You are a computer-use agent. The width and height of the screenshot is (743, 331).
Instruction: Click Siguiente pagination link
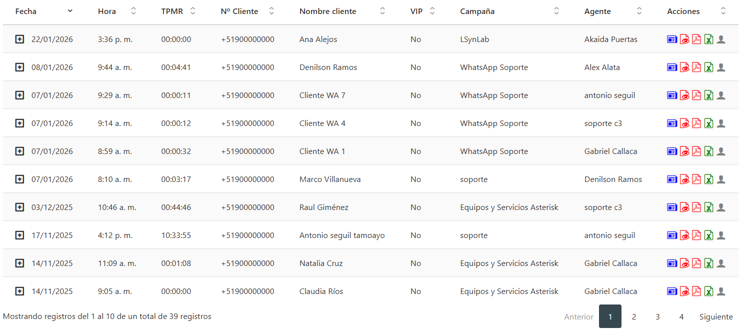[x=716, y=317]
